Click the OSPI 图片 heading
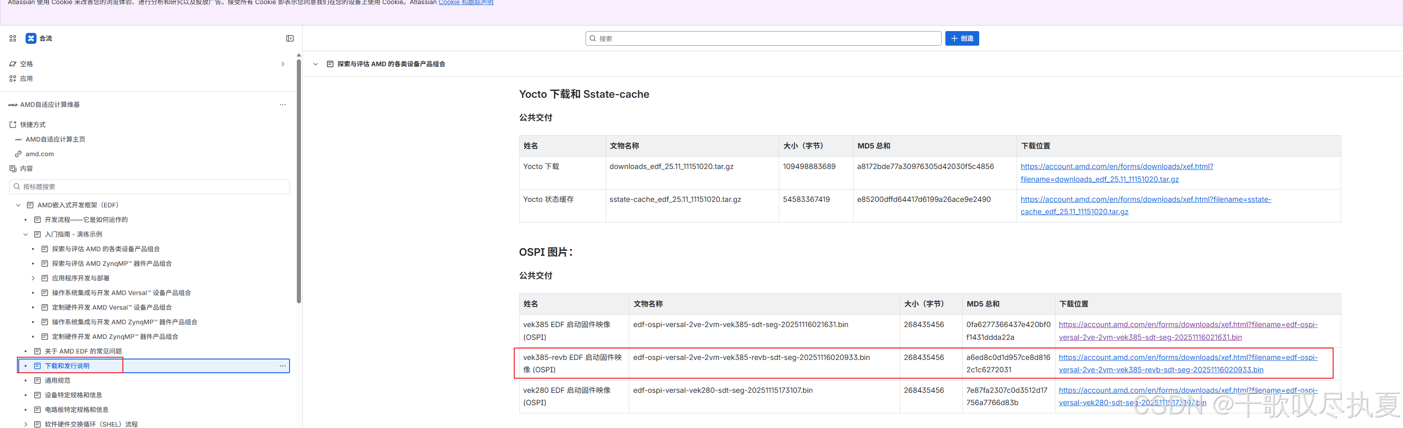Screen dimensions: 1403x428 click(x=546, y=252)
